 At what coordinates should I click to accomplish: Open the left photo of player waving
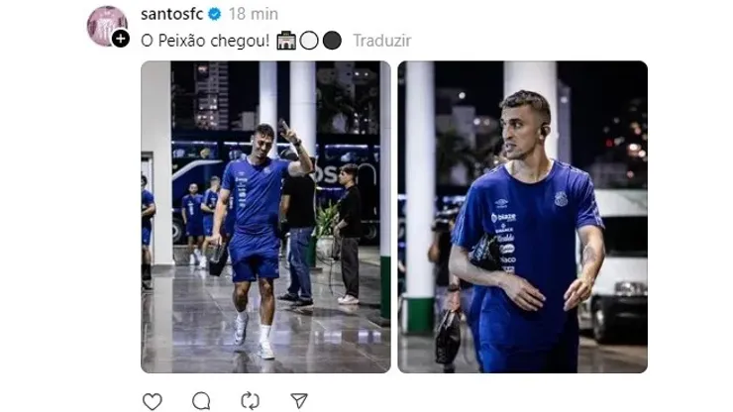265,217
